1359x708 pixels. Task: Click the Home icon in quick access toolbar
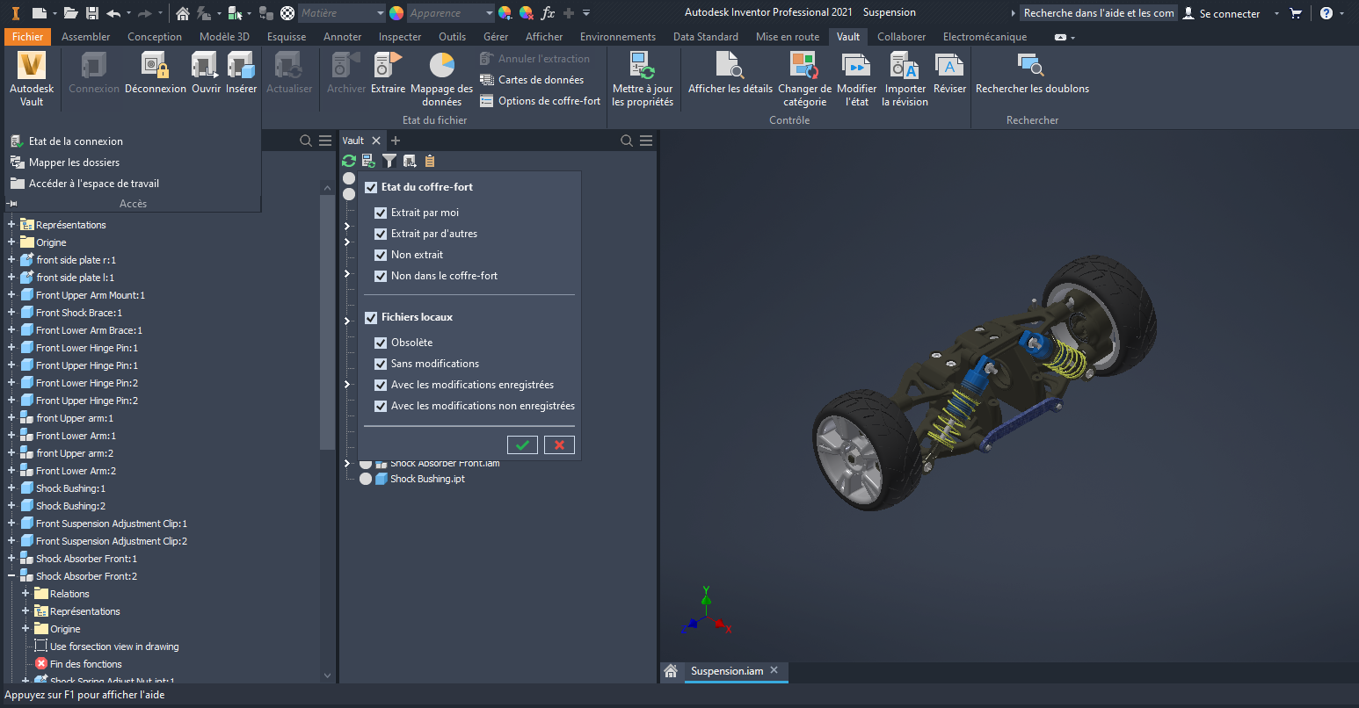182,13
